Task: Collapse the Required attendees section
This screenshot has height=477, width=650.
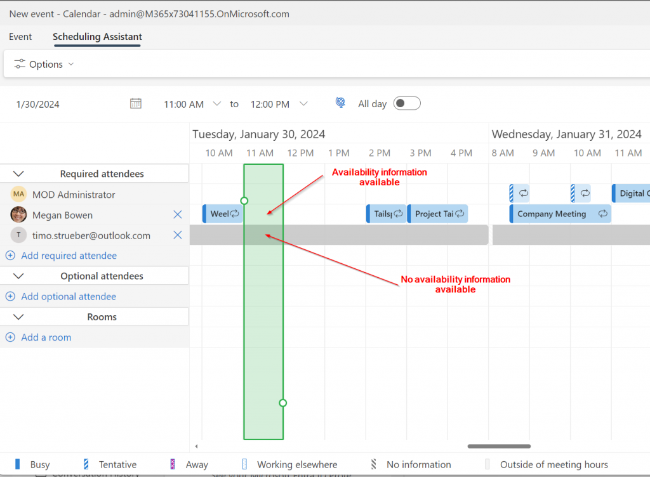Action: [18, 174]
